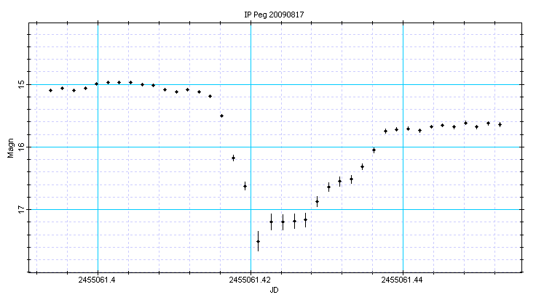The height and width of the screenshot is (300, 536).
Task: Select the leftmost data point in the plot
Action: [50, 90]
